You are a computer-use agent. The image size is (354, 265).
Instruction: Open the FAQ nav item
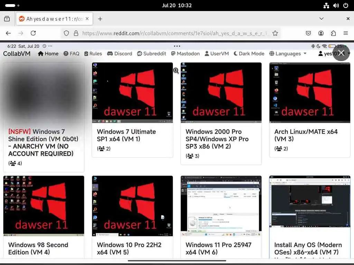pyautogui.click(x=71, y=53)
